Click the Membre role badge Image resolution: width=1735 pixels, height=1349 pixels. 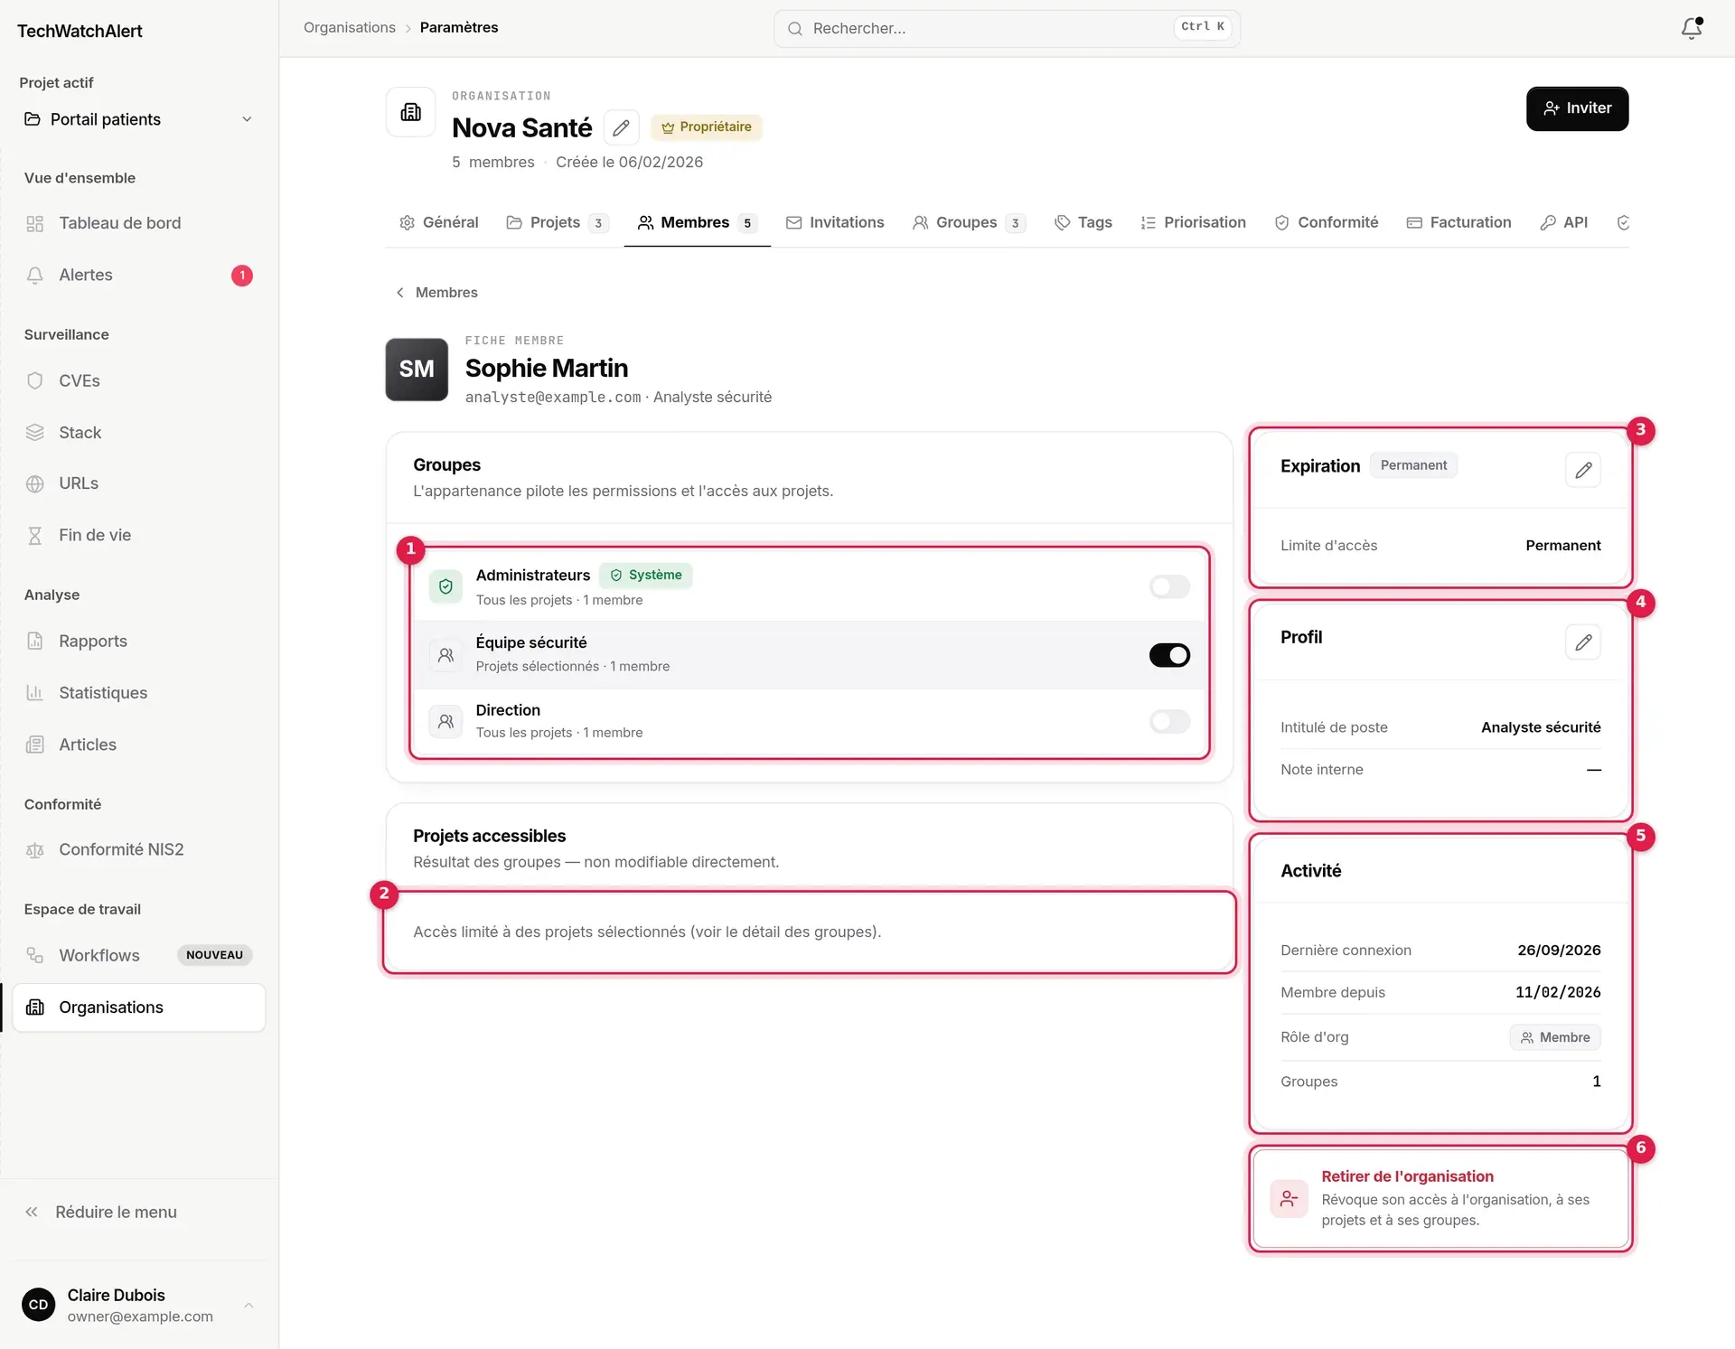click(1554, 1037)
